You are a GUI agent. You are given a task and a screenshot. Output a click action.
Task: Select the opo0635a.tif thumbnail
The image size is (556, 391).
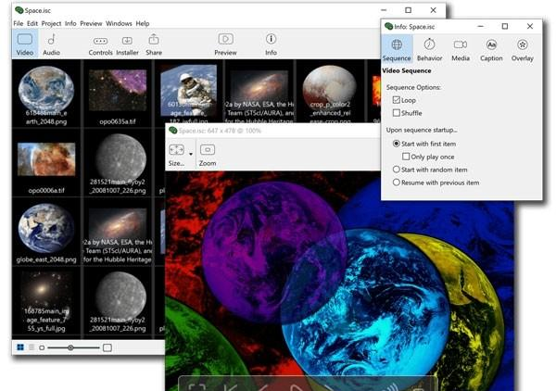point(118,94)
